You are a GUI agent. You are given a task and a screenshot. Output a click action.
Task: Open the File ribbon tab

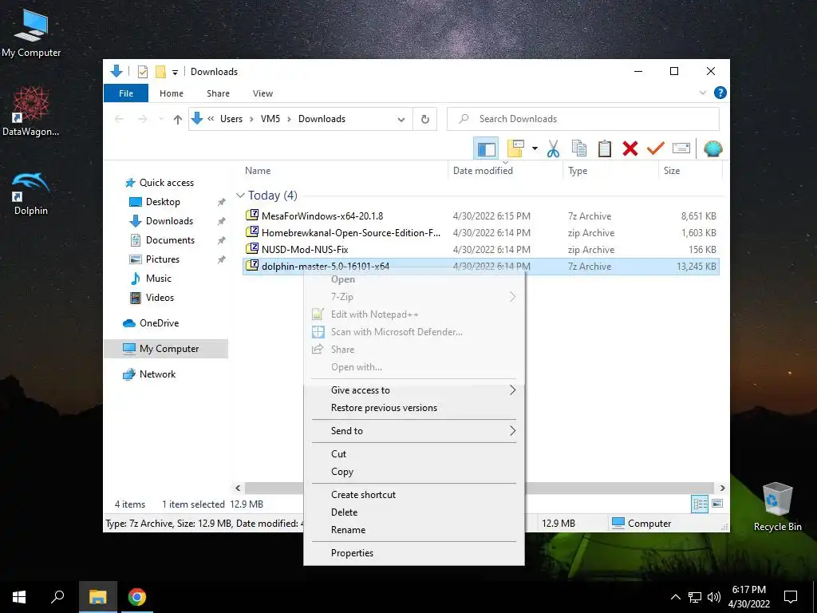[126, 93]
